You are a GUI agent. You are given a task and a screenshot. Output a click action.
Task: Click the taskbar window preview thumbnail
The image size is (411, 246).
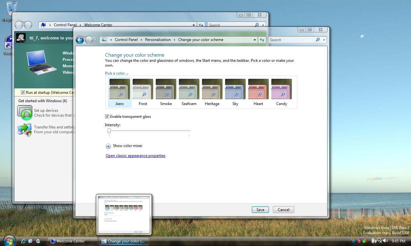(x=124, y=215)
